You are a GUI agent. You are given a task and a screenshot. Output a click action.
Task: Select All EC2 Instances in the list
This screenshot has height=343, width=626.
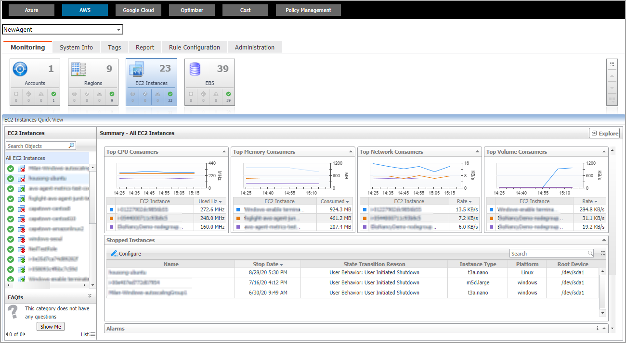26,158
